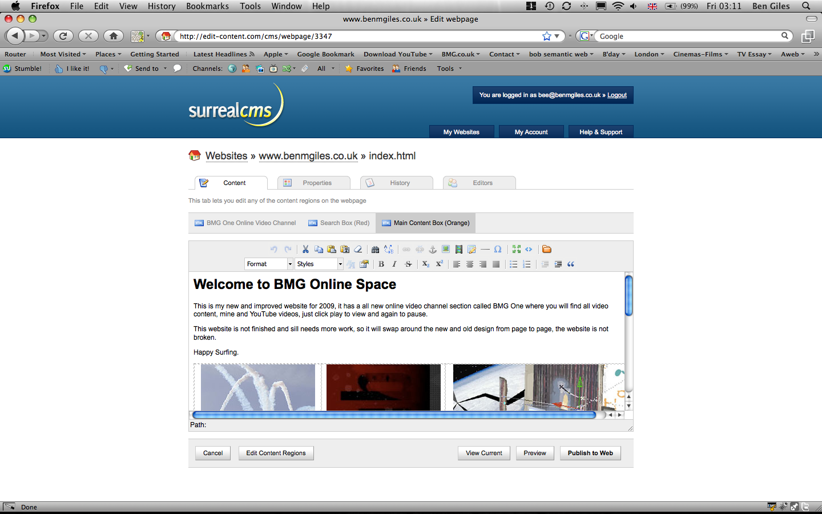The image size is (822, 514).
Task: Click the My Websites navigation button
Action: click(461, 132)
